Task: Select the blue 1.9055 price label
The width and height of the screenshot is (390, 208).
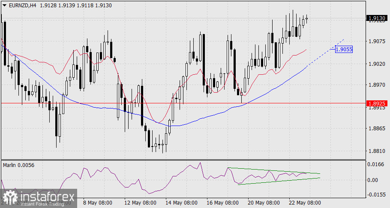Action: (x=344, y=50)
